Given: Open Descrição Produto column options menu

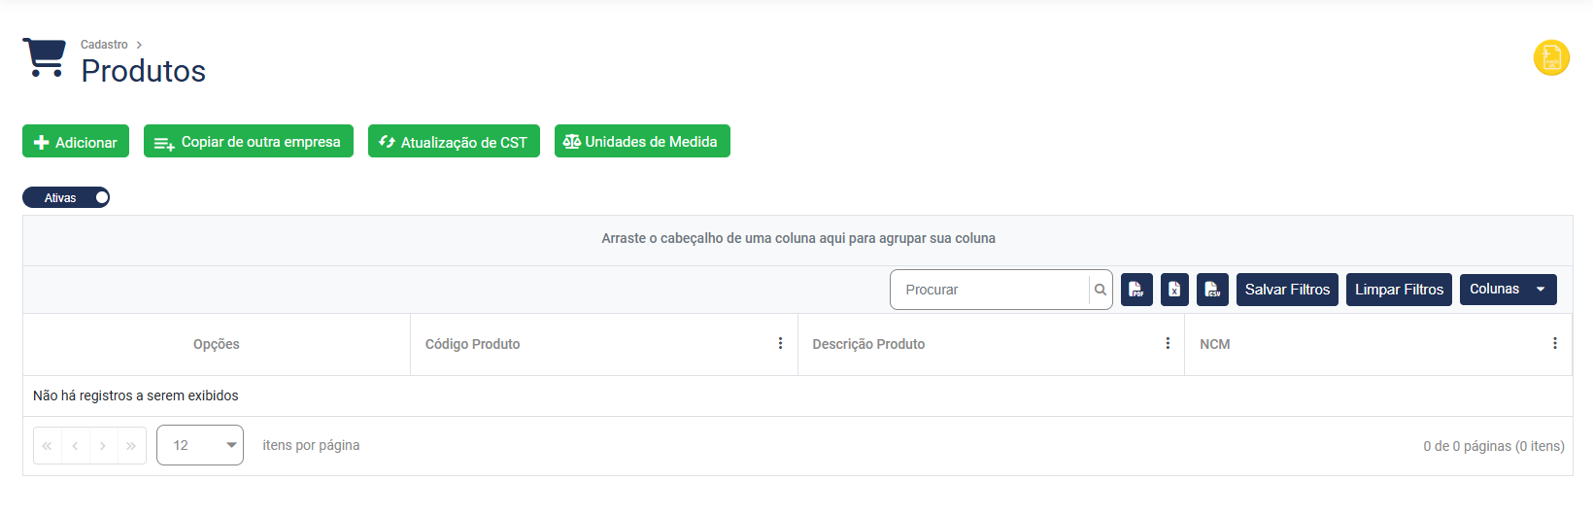Looking at the screenshot, I should [1168, 344].
